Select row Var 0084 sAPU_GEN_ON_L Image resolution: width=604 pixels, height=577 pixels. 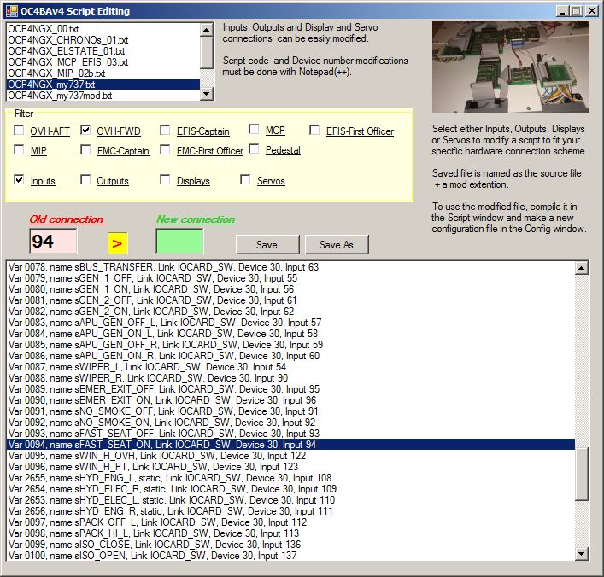click(290, 334)
